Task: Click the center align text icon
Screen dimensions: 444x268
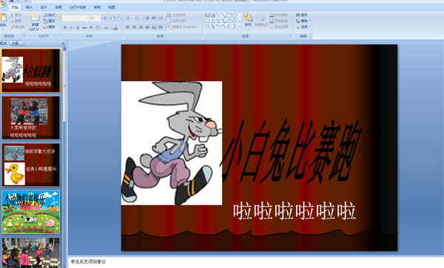Action: [134, 27]
